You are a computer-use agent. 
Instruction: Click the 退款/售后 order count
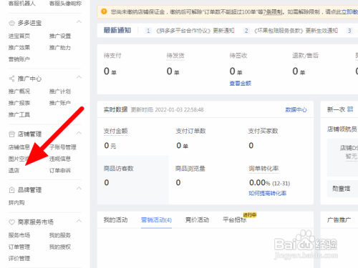299,71
